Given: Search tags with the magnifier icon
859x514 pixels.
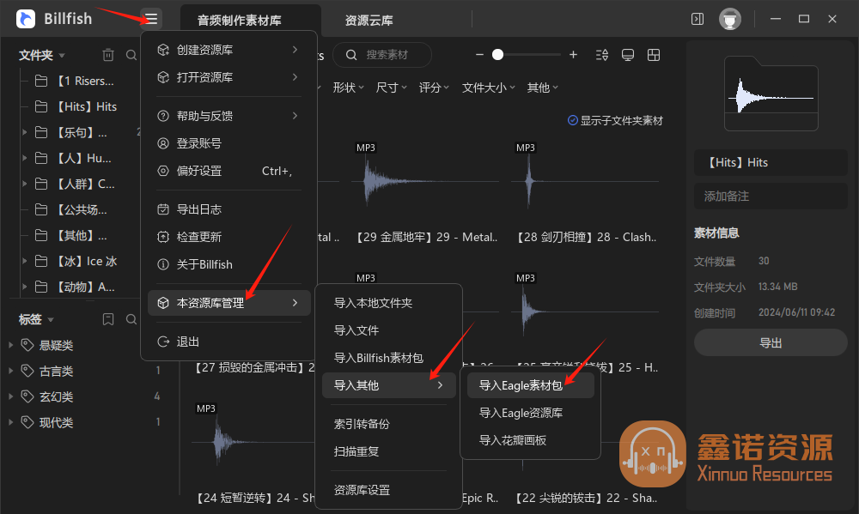Looking at the screenshot, I should [x=131, y=319].
